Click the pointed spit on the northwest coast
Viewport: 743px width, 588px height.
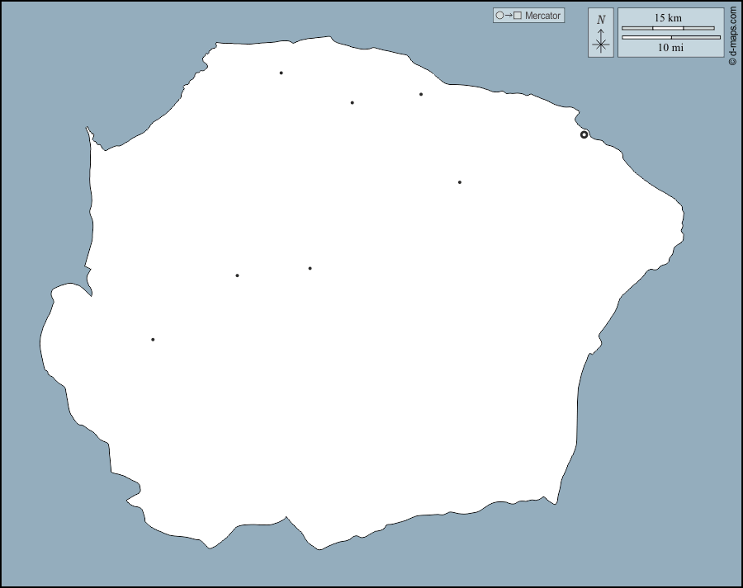click(88, 129)
